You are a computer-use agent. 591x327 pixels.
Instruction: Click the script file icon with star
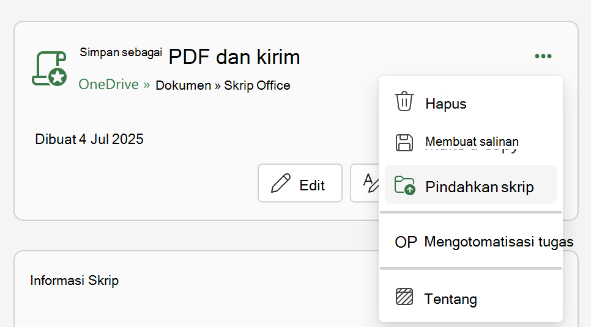coord(50,69)
